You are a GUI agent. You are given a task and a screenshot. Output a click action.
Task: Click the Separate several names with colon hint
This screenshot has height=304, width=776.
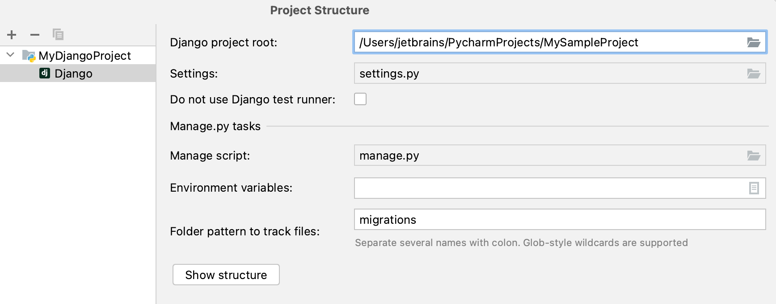pos(521,243)
